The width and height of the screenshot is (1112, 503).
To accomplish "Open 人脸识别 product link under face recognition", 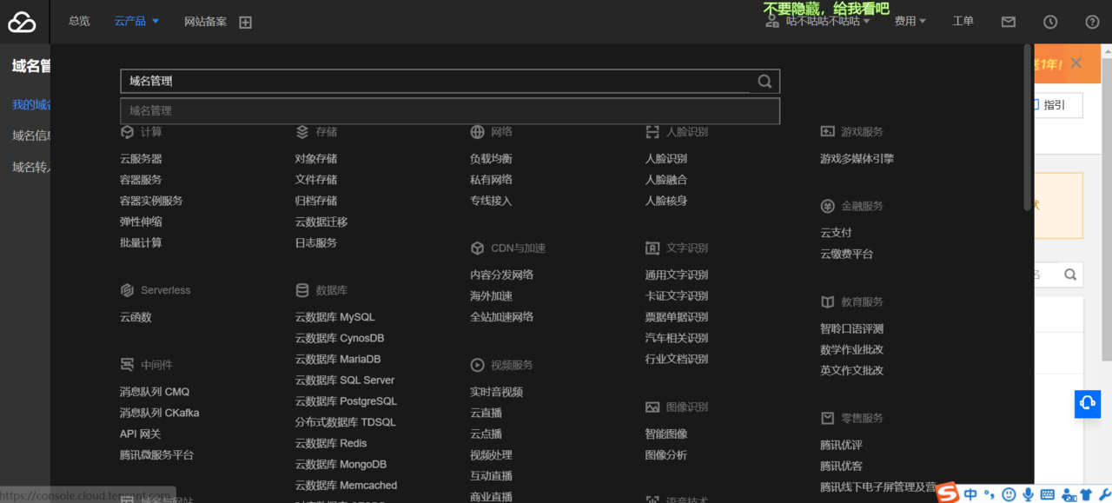I will pyautogui.click(x=666, y=159).
